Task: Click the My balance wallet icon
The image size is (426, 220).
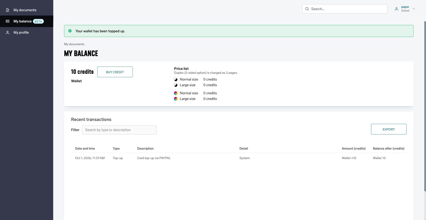Action: pos(8,21)
